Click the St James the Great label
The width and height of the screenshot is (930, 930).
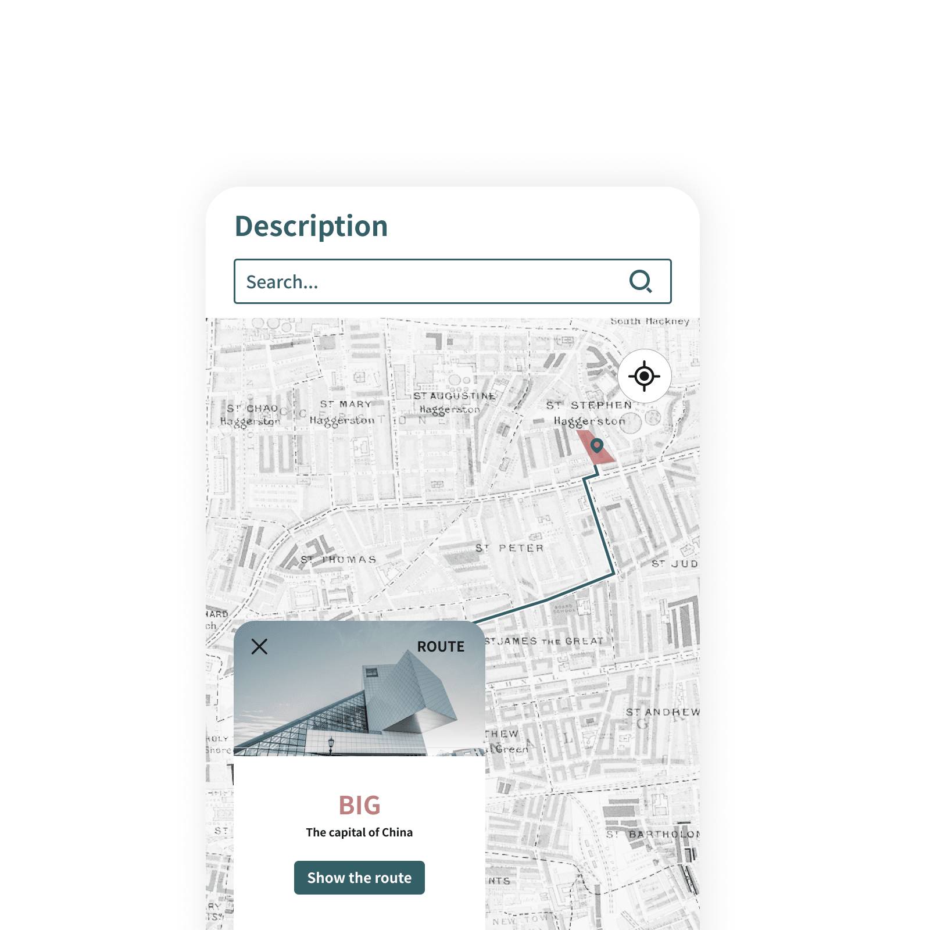[x=544, y=641]
